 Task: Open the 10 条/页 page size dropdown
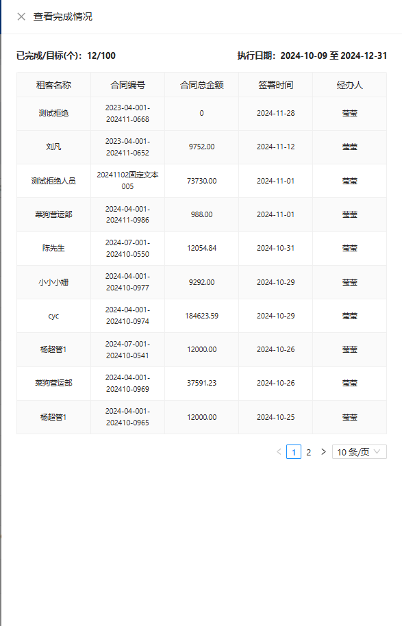point(360,452)
